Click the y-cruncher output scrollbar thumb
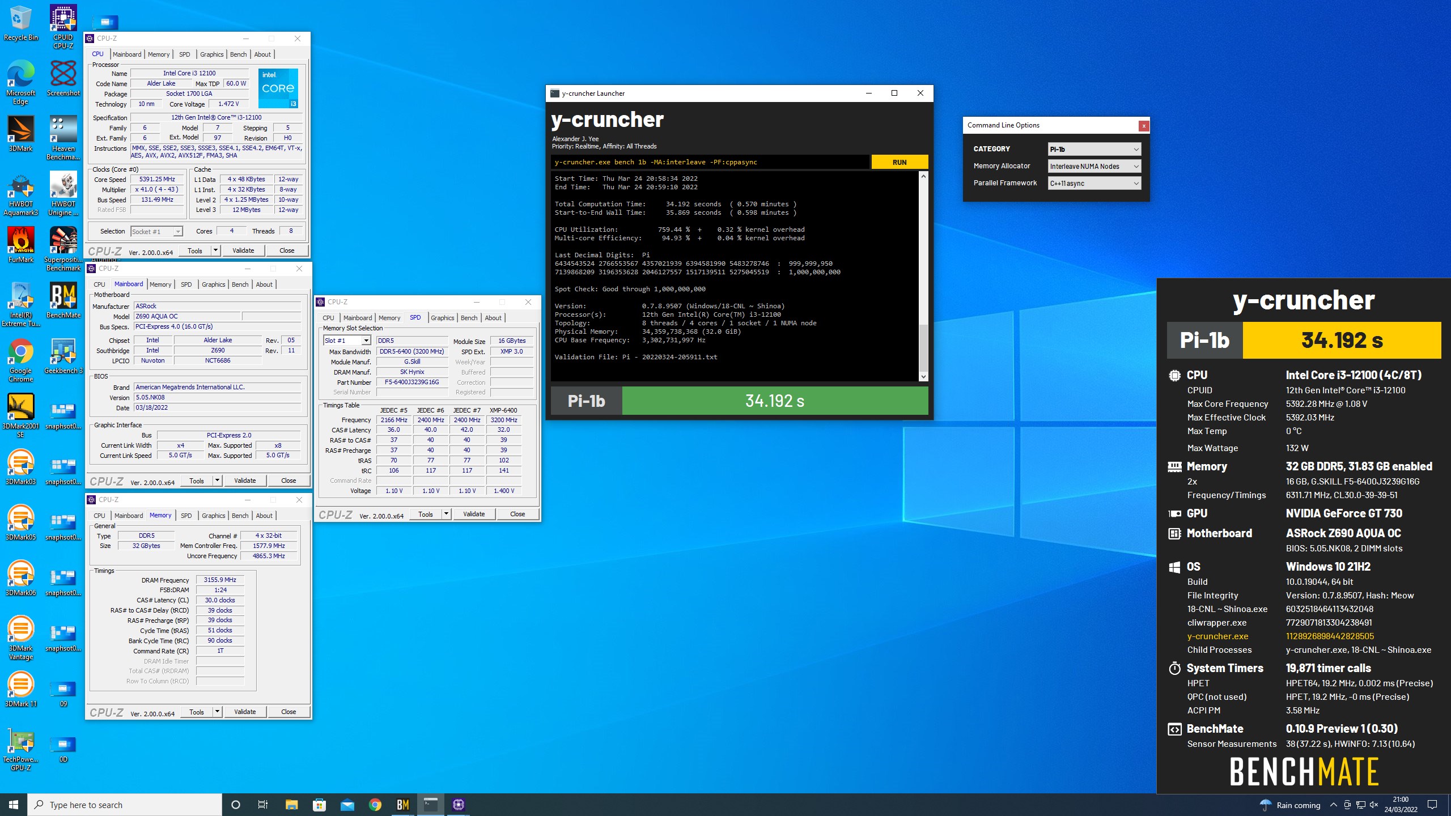Viewport: 1451px width, 816px height. (x=923, y=348)
